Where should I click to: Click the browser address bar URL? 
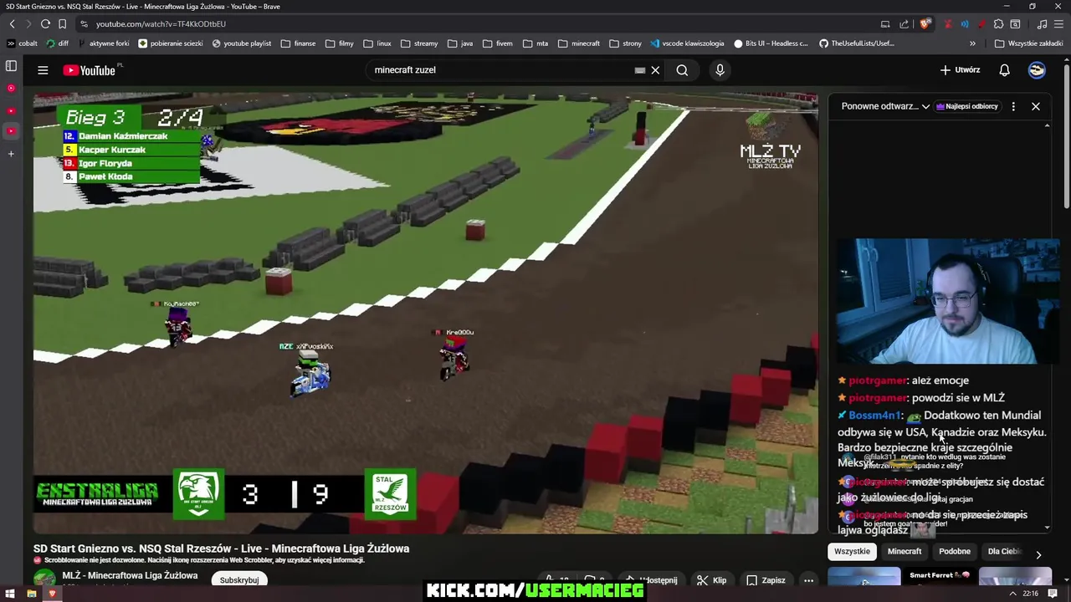point(161,24)
